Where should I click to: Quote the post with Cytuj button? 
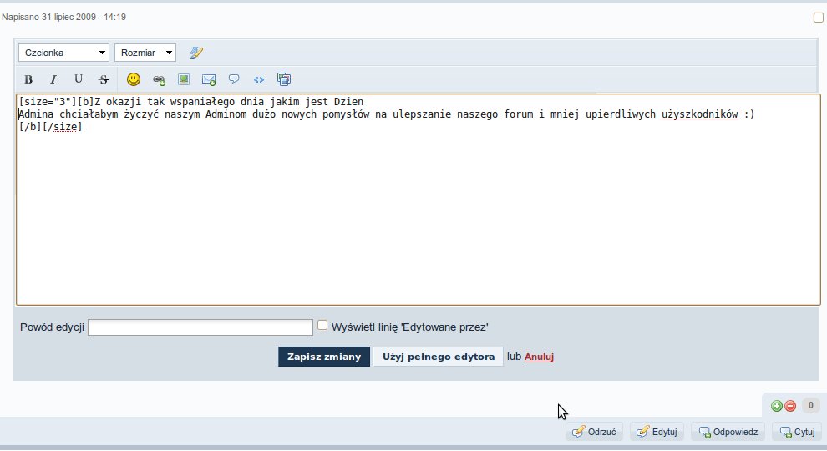point(798,432)
